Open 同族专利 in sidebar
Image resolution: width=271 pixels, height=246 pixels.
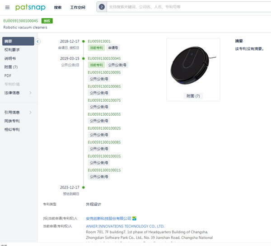click(x=12, y=121)
